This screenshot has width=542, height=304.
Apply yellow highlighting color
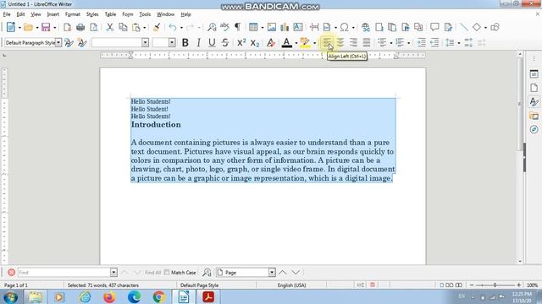click(305, 42)
